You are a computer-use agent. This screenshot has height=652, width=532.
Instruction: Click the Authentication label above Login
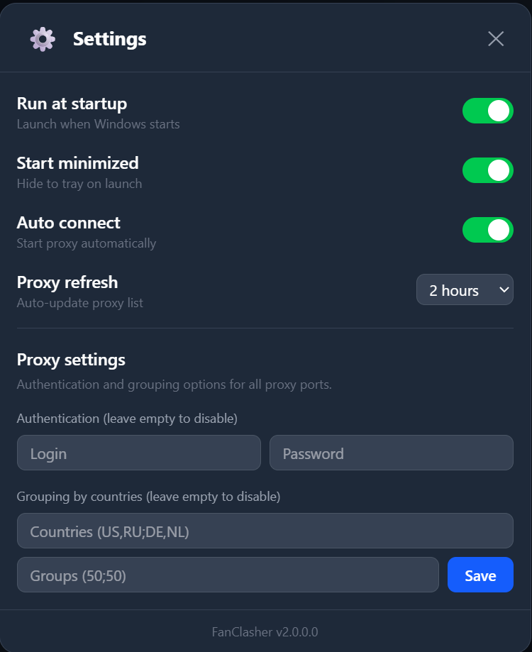click(127, 419)
